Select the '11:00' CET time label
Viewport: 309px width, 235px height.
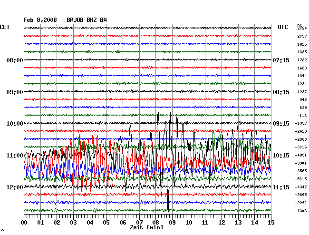click(x=15, y=156)
